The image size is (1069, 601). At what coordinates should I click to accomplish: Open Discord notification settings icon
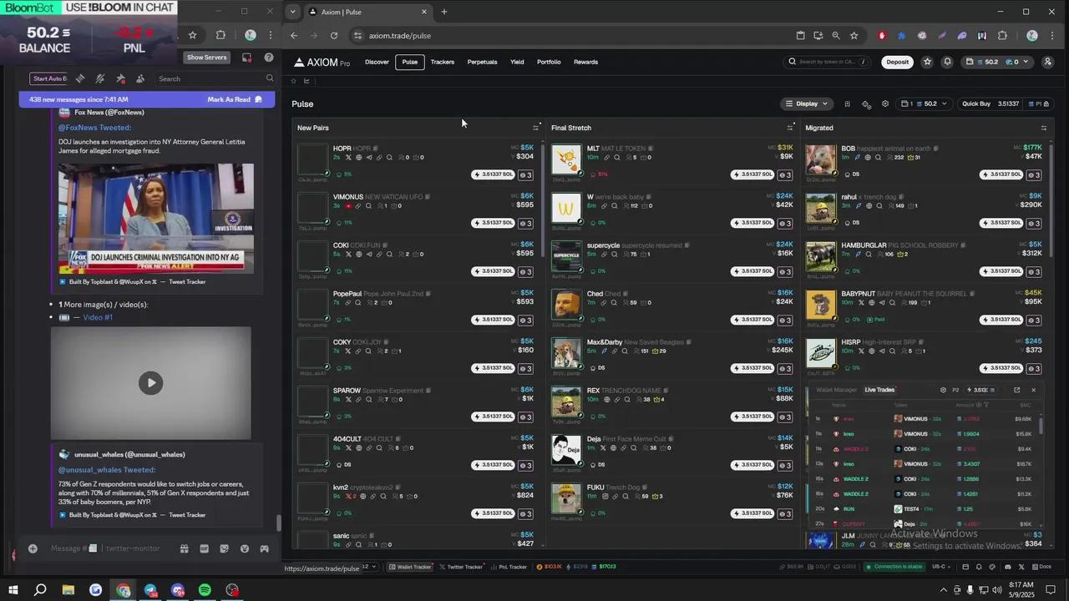(x=99, y=78)
